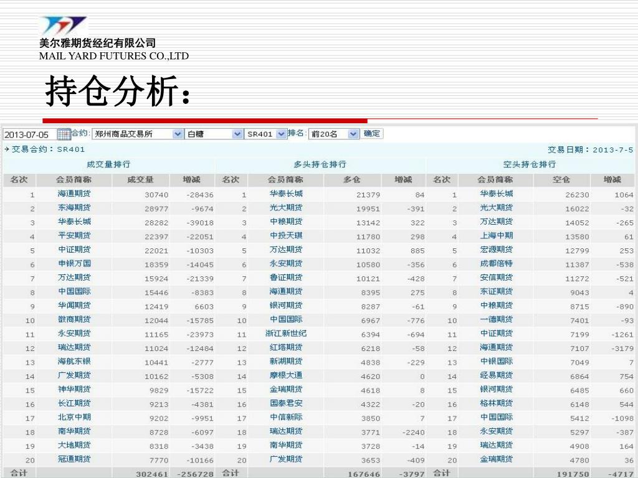The image size is (638, 478).
Task: Click the Mail Yard Futures company logo
Action: [64, 25]
